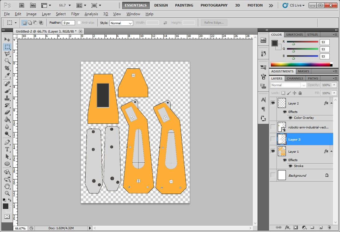The image size is (340, 232).
Task: Pick the Crop tool
Action: pos(7,68)
